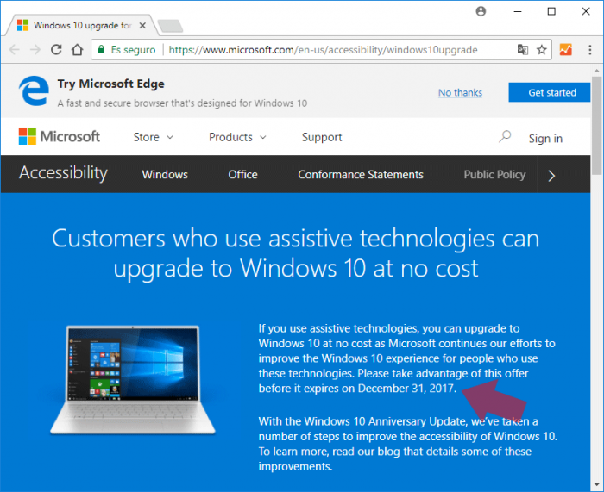
Task: Open the Support link
Action: 322,137
